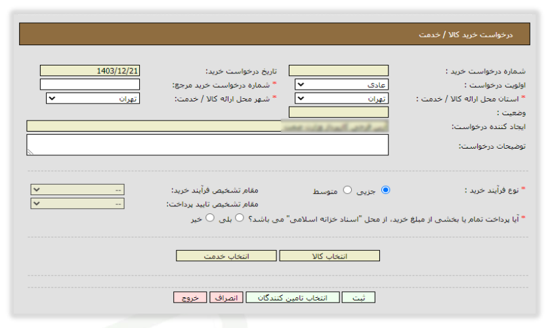Open the استان محل ارائه dropdown
The image size is (550, 328).
tap(342, 99)
